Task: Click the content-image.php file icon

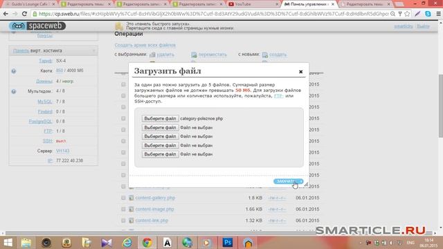Action: (131, 209)
